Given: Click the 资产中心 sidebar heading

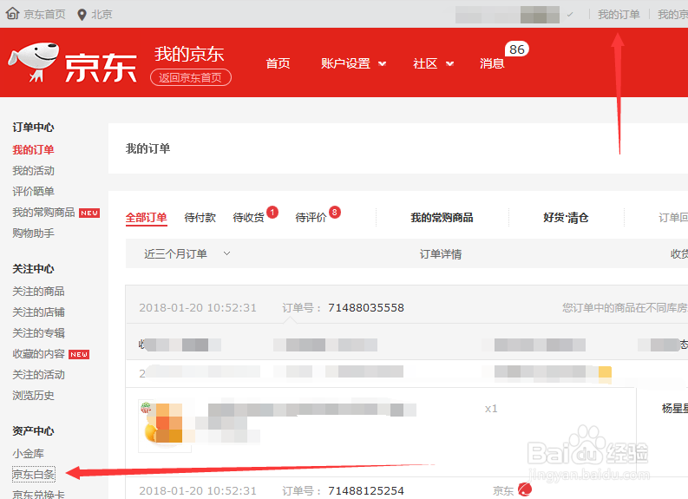Looking at the screenshot, I should (x=33, y=431).
